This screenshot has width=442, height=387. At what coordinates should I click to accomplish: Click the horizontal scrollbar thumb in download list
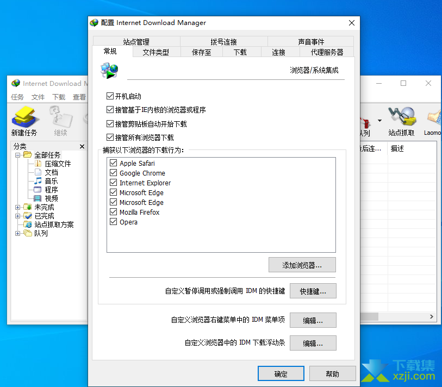click(369, 316)
